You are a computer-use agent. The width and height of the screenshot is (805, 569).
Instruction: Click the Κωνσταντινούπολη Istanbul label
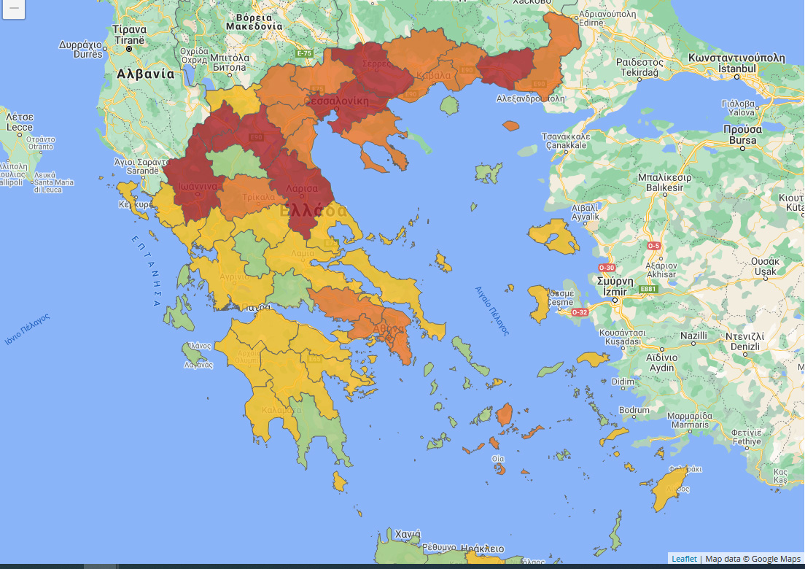(736, 63)
